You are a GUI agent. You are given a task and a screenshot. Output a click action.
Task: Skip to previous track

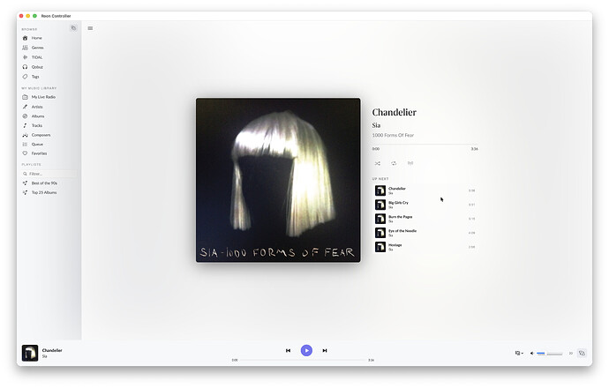(x=289, y=350)
